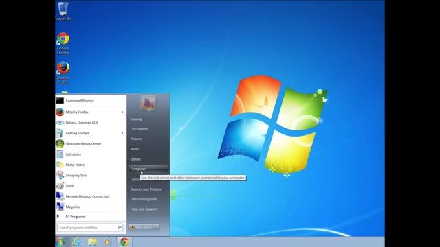This screenshot has height=247, width=440.
Task: Expand All Programs list
Action: [91, 217]
